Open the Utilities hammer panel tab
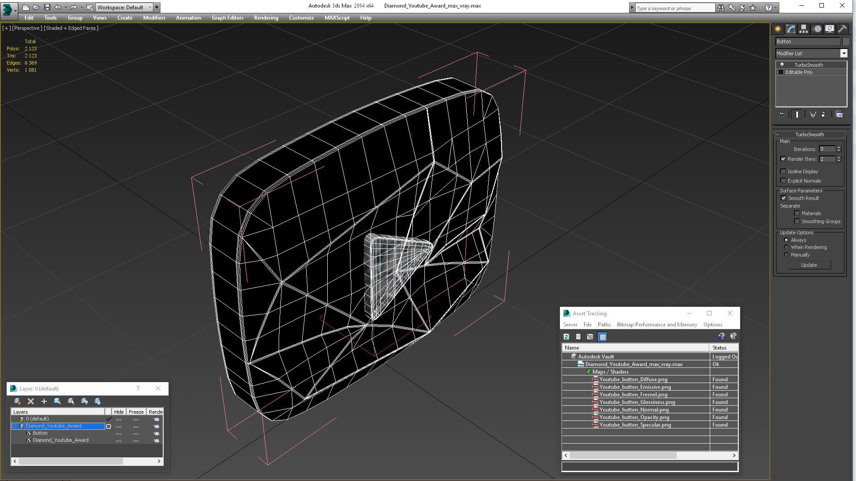856x481 pixels. (x=842, y=29)
